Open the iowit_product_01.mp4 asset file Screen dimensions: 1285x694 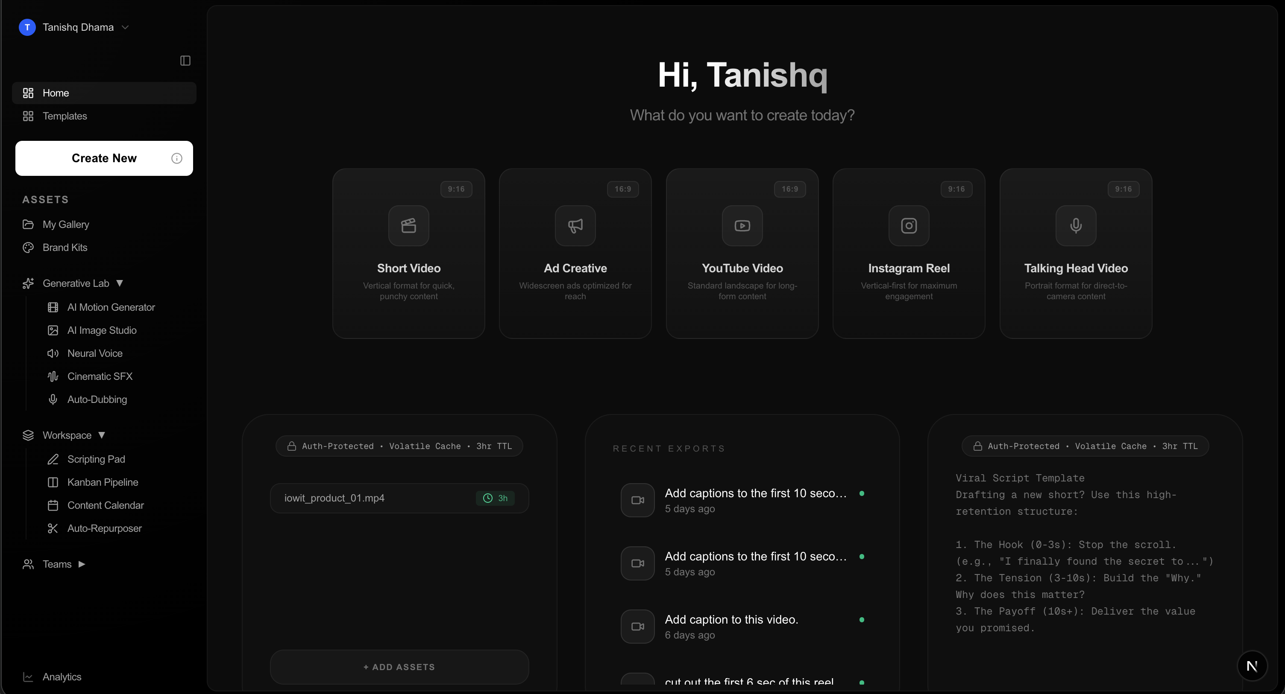coord(399,498)
